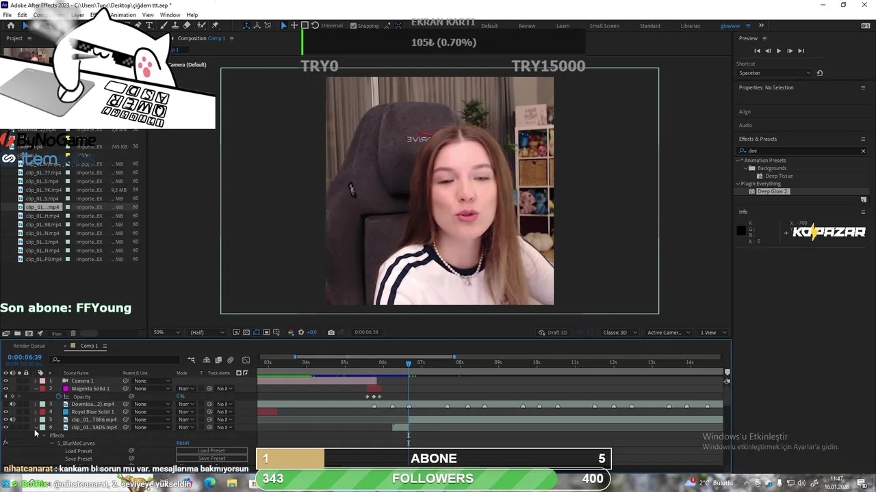Click the Preview panel menu icon
Image resolution: width=876 pixels, height=492 pixels.
point(764,38)
